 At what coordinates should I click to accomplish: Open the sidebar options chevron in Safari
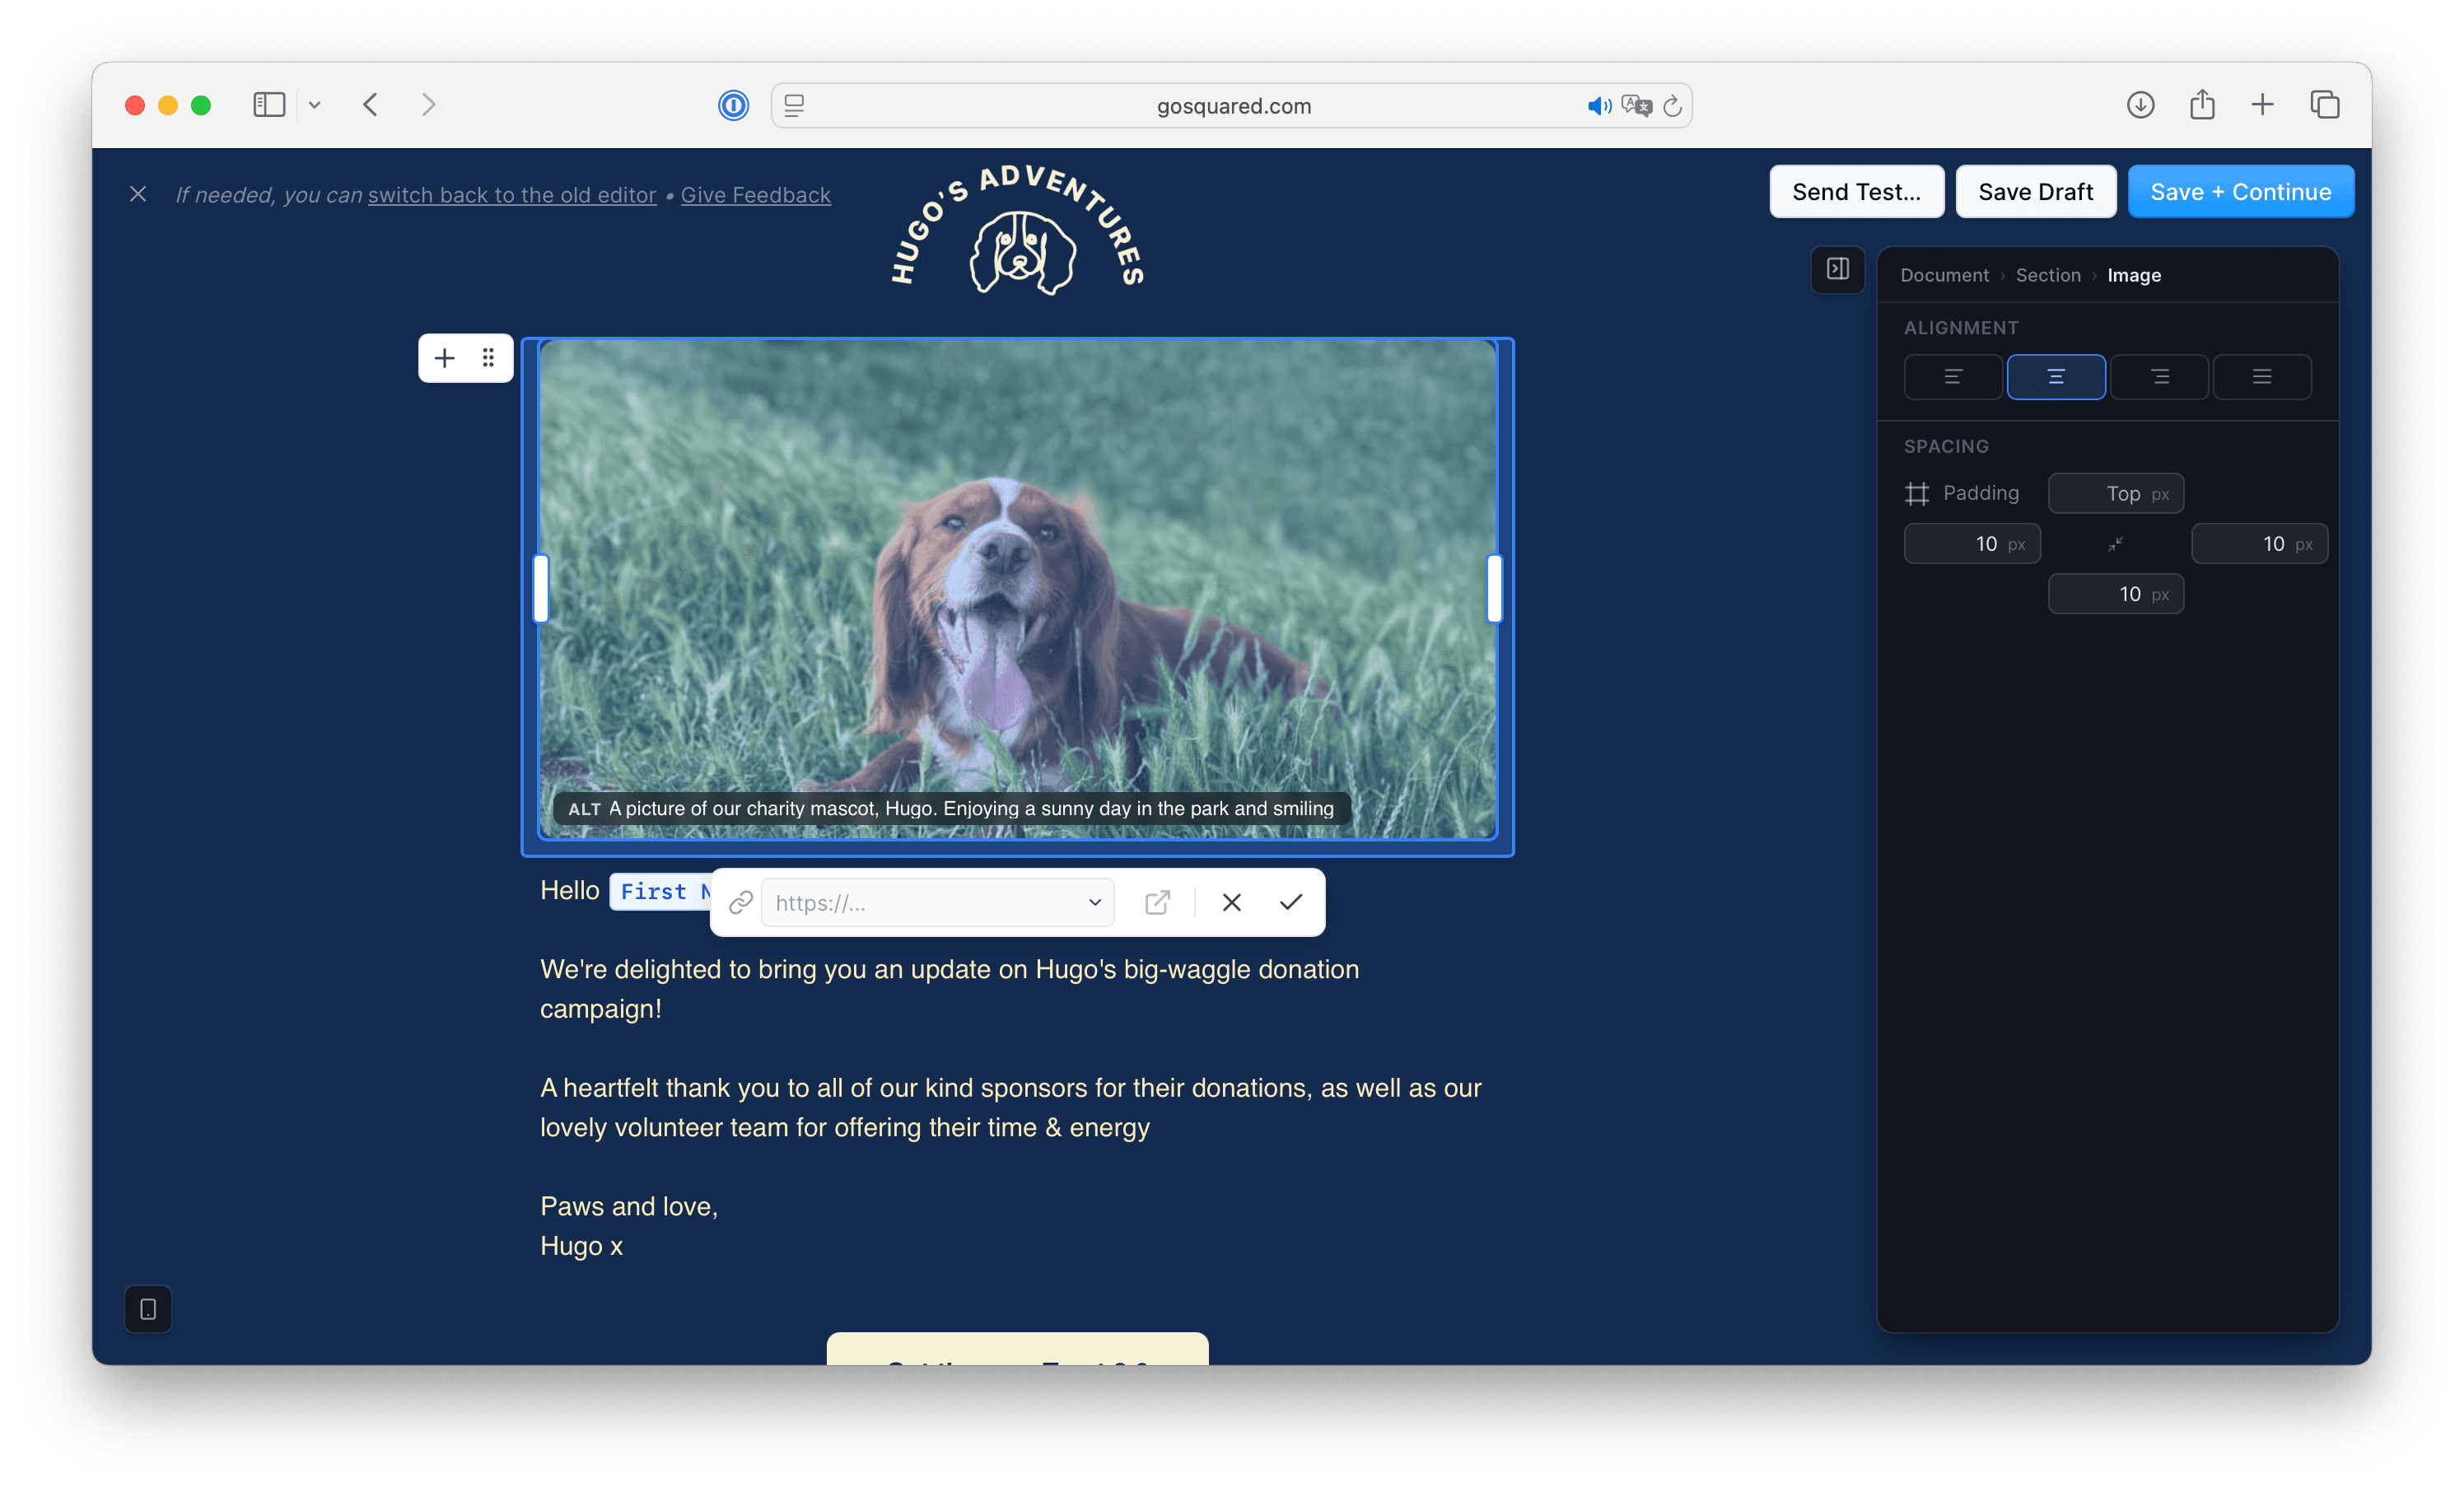click(314, 105)
